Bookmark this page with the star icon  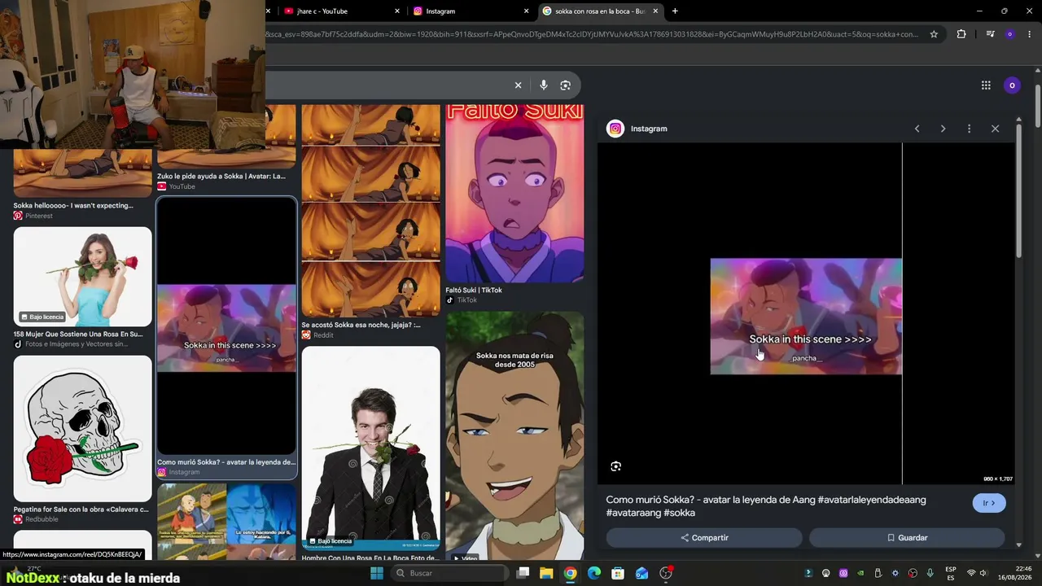[x=934, y=34]
